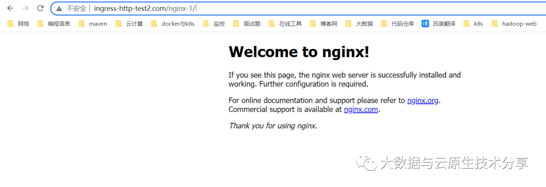
Task: Open the 大数据 bookmarks folder
Action: [359, 24]
